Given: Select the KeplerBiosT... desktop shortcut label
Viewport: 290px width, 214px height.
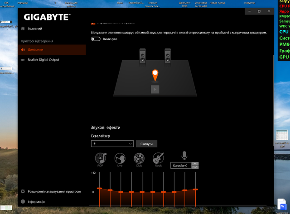Looking at the screenshot, I should pyautogui.click(x=136, y=3).
